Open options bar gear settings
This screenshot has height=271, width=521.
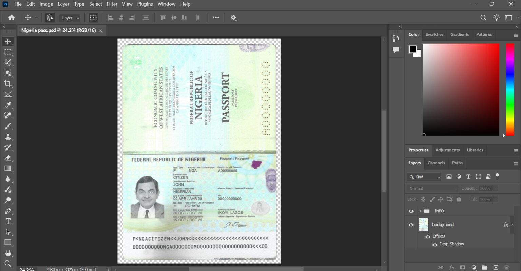[233, 18]
